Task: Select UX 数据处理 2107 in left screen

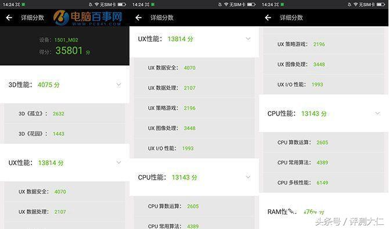Action: pyautogui.click(x=64, y=212)
